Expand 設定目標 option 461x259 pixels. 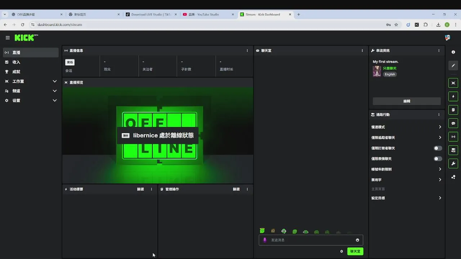point(406,198)
